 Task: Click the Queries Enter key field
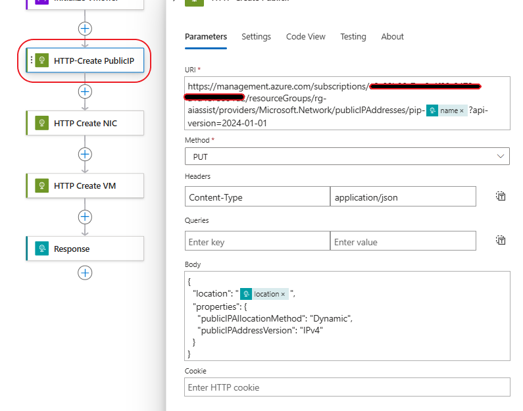click(257, 241)
